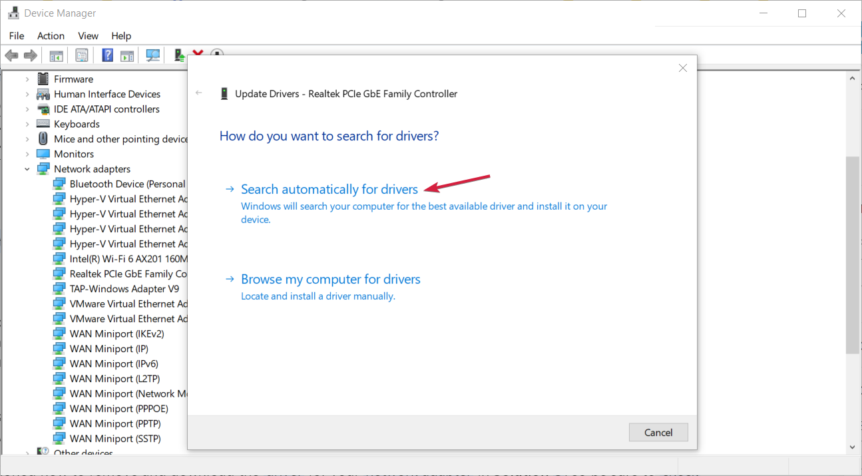
Task: Select Realtek PCIe GbE Family Controller row
Action: [x=120, y=274]
